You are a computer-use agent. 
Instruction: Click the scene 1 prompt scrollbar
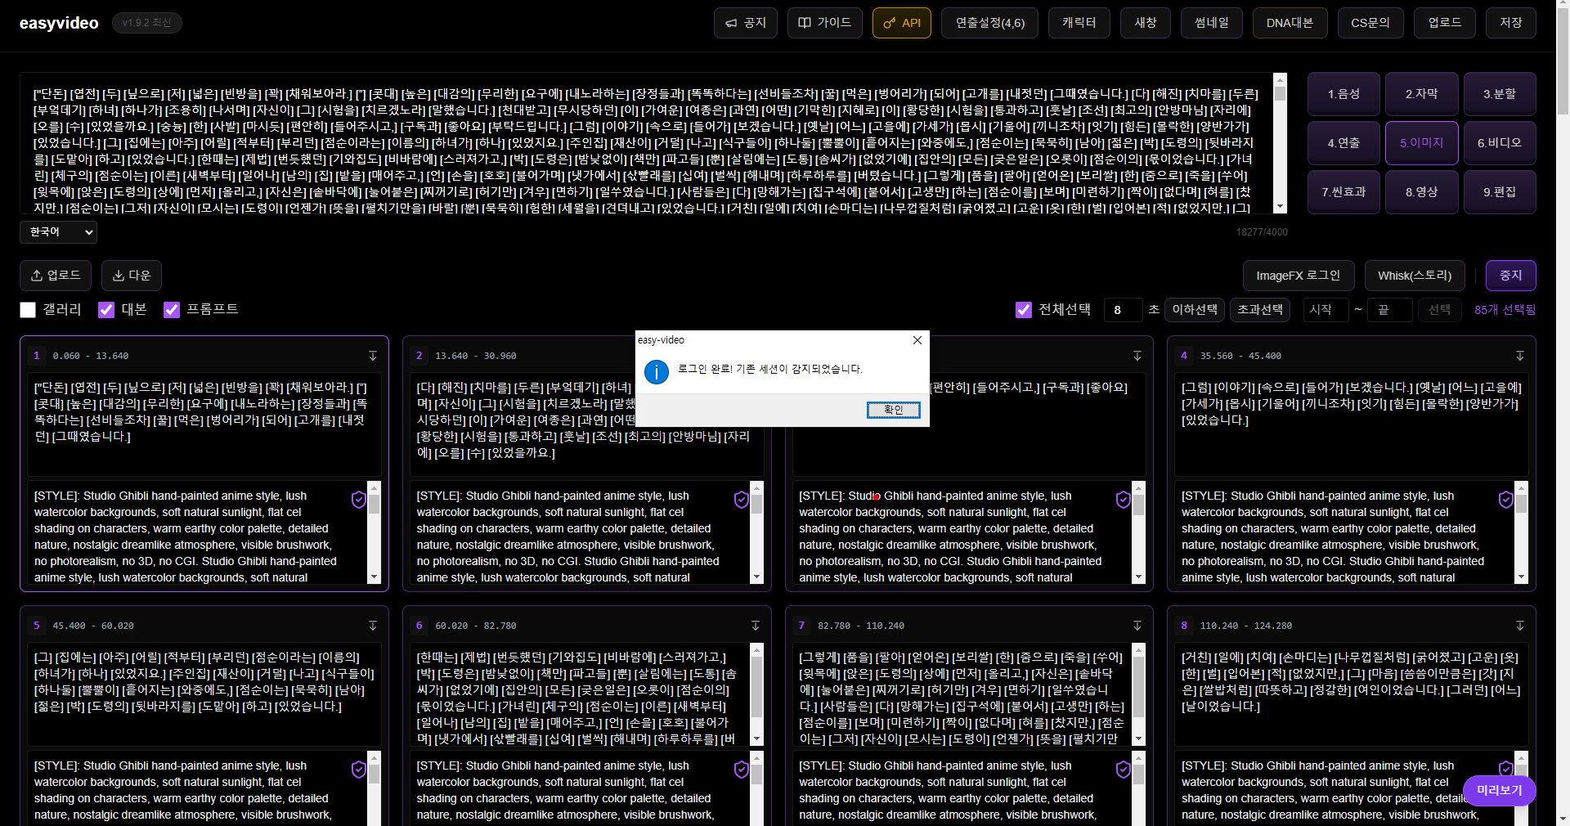tap(375, 532)
